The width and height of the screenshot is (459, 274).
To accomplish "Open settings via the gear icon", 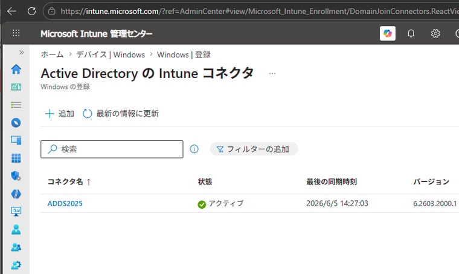I will pos(435,33).
